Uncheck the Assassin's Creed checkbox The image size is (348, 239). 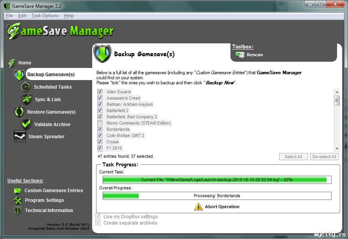tap(100, 98)
